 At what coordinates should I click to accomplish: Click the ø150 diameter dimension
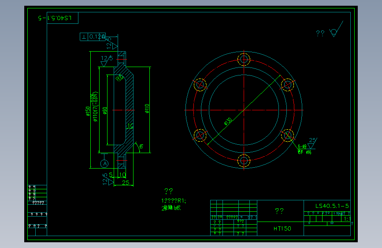pyautogui.click(x=88, y=111)
